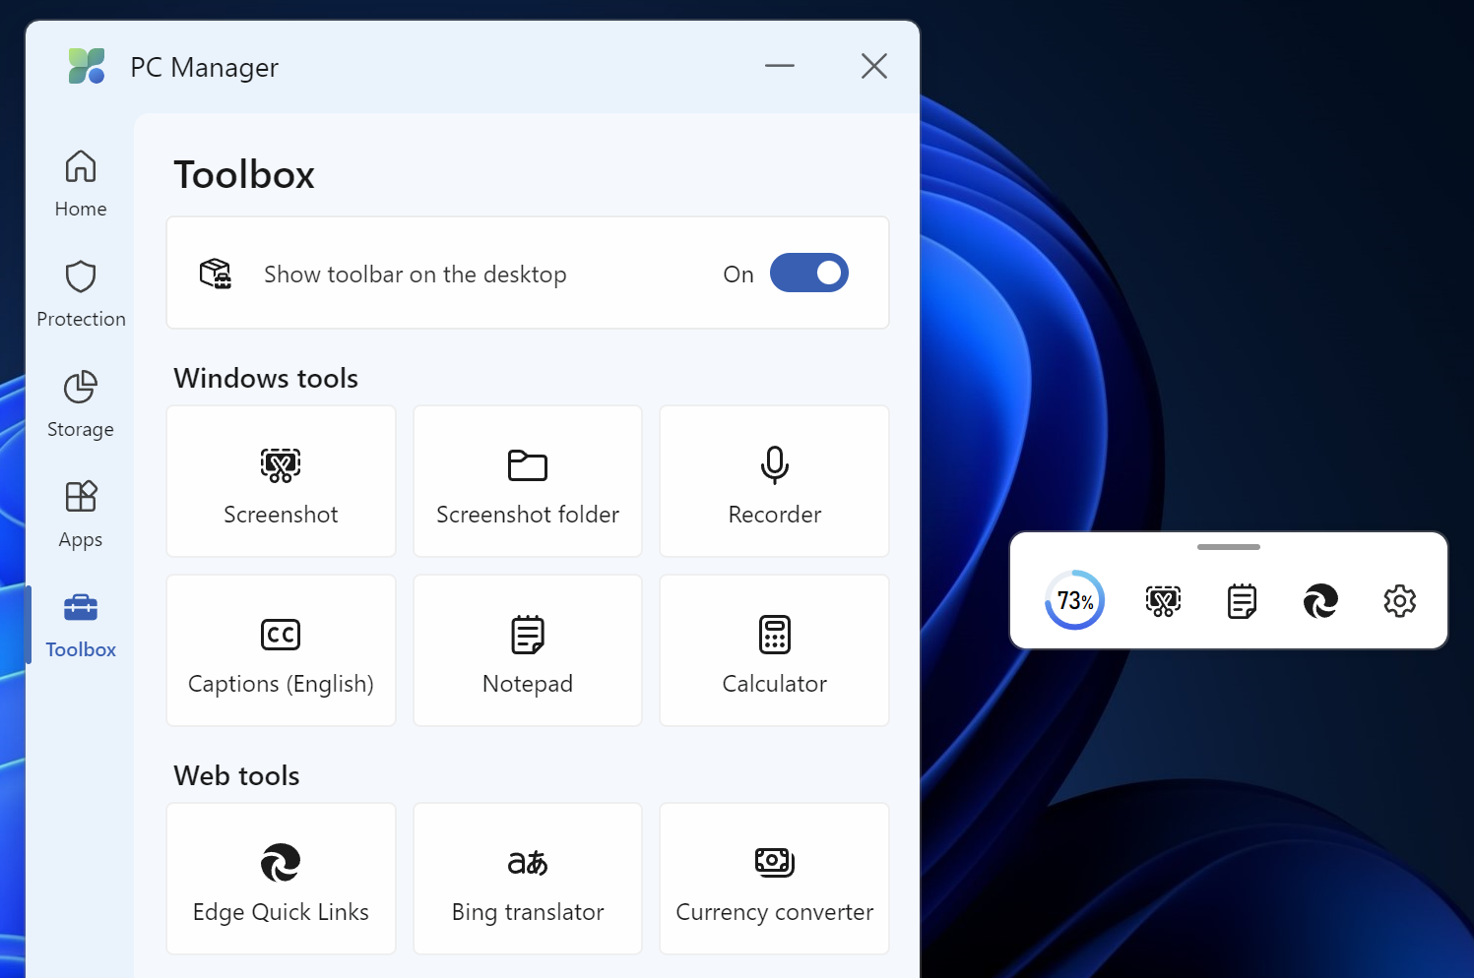Click Edge icon on the desktop toolbar
This screenshot has height=978, width=1474.
click(x=1320, y=600)
